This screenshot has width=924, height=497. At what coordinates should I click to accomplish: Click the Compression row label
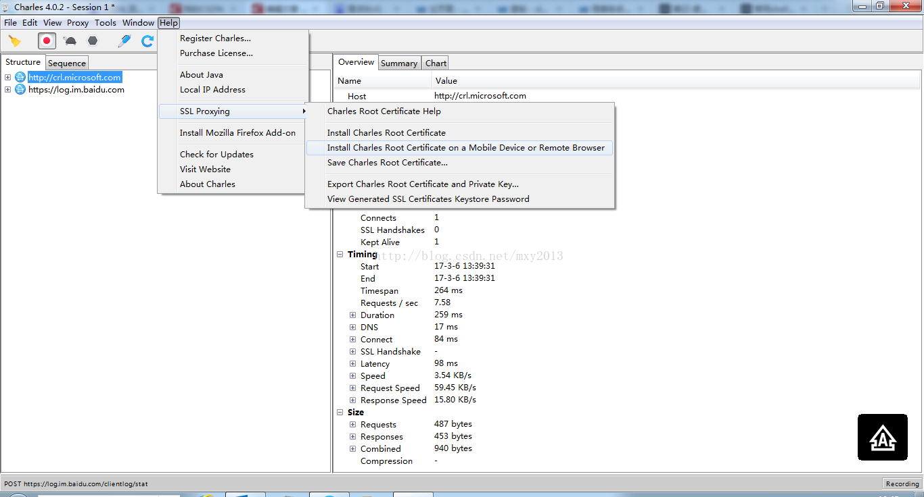(386, 461)
